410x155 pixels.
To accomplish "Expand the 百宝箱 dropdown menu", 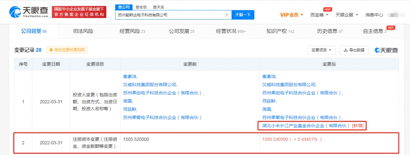I will click(319, 15).
